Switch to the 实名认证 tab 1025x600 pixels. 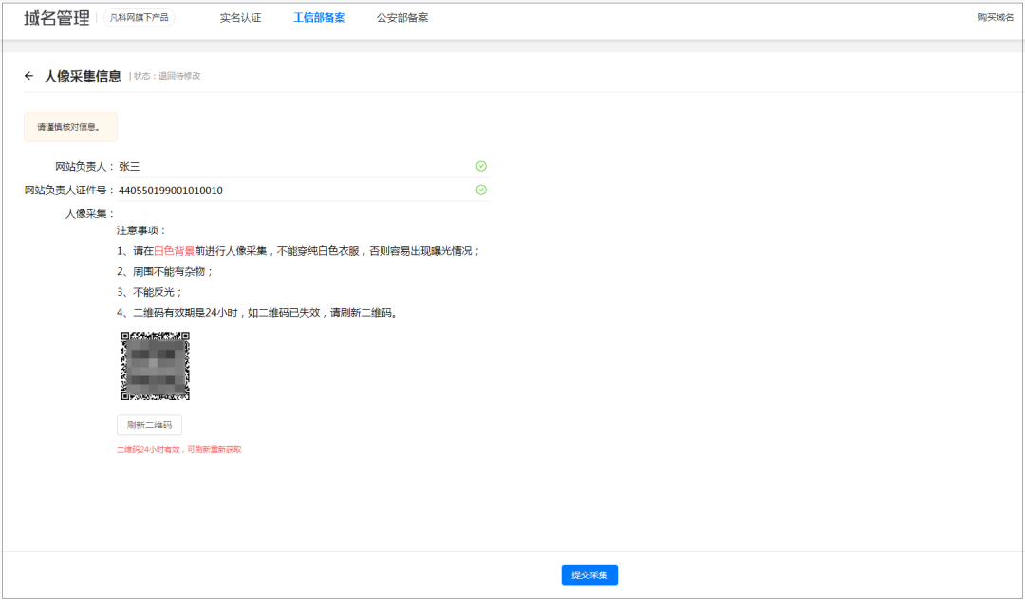pos(240,17)
